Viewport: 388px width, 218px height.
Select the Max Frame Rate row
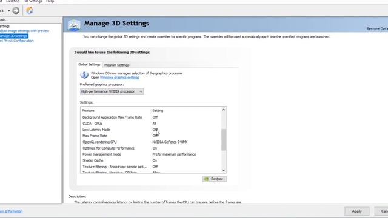tap(150, 136)
